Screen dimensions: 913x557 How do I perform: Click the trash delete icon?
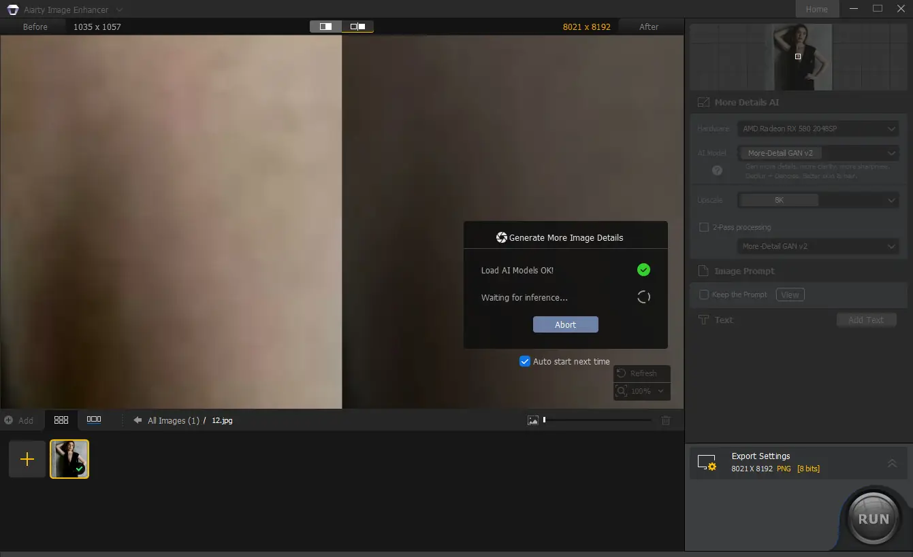click(x=666, y=420)
